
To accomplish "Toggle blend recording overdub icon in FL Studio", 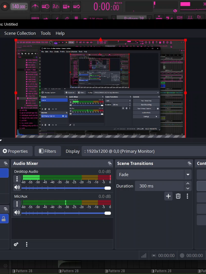I will click(x=66, y=7).
